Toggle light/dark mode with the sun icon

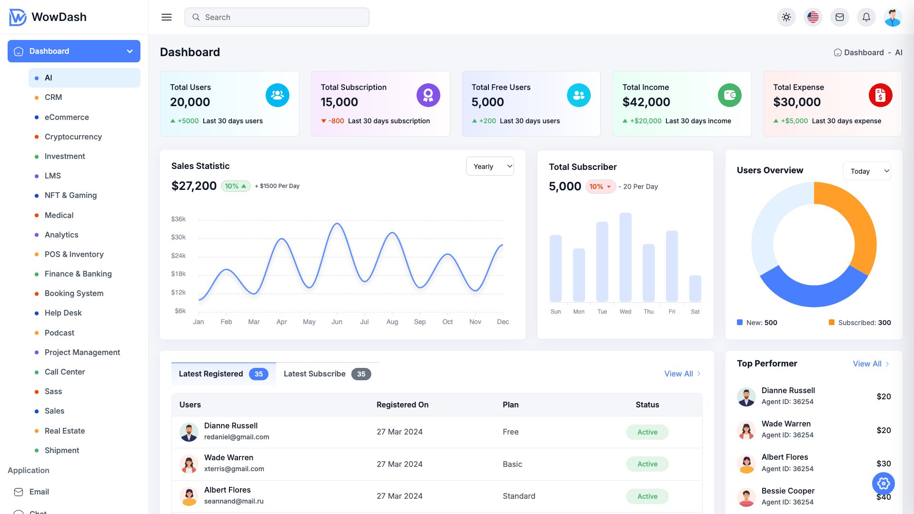coord(786,17)
